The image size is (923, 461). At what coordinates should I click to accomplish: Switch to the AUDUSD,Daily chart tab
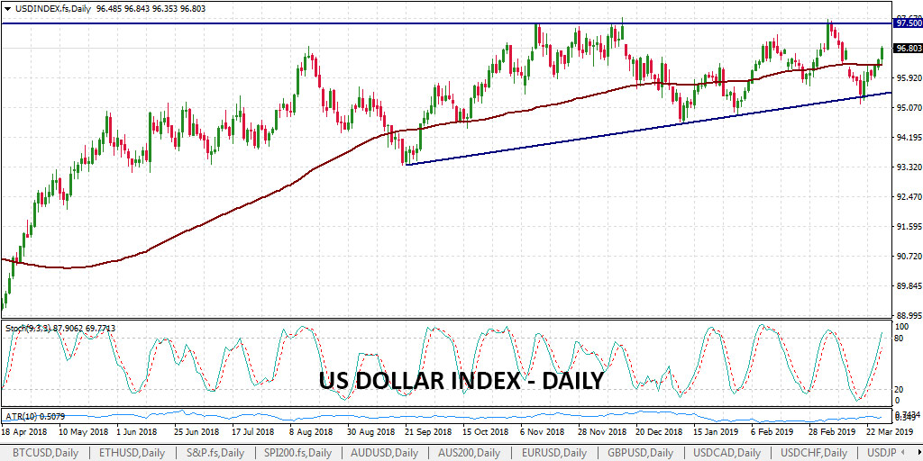(384, 453)
